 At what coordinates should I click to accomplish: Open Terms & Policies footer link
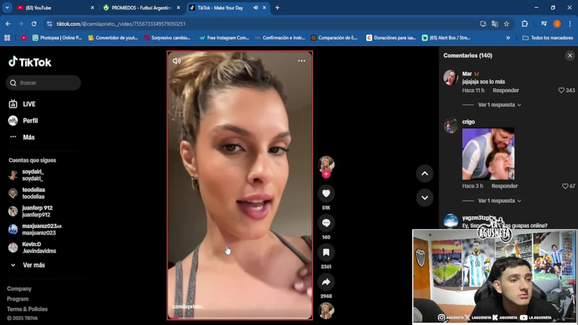27,309
